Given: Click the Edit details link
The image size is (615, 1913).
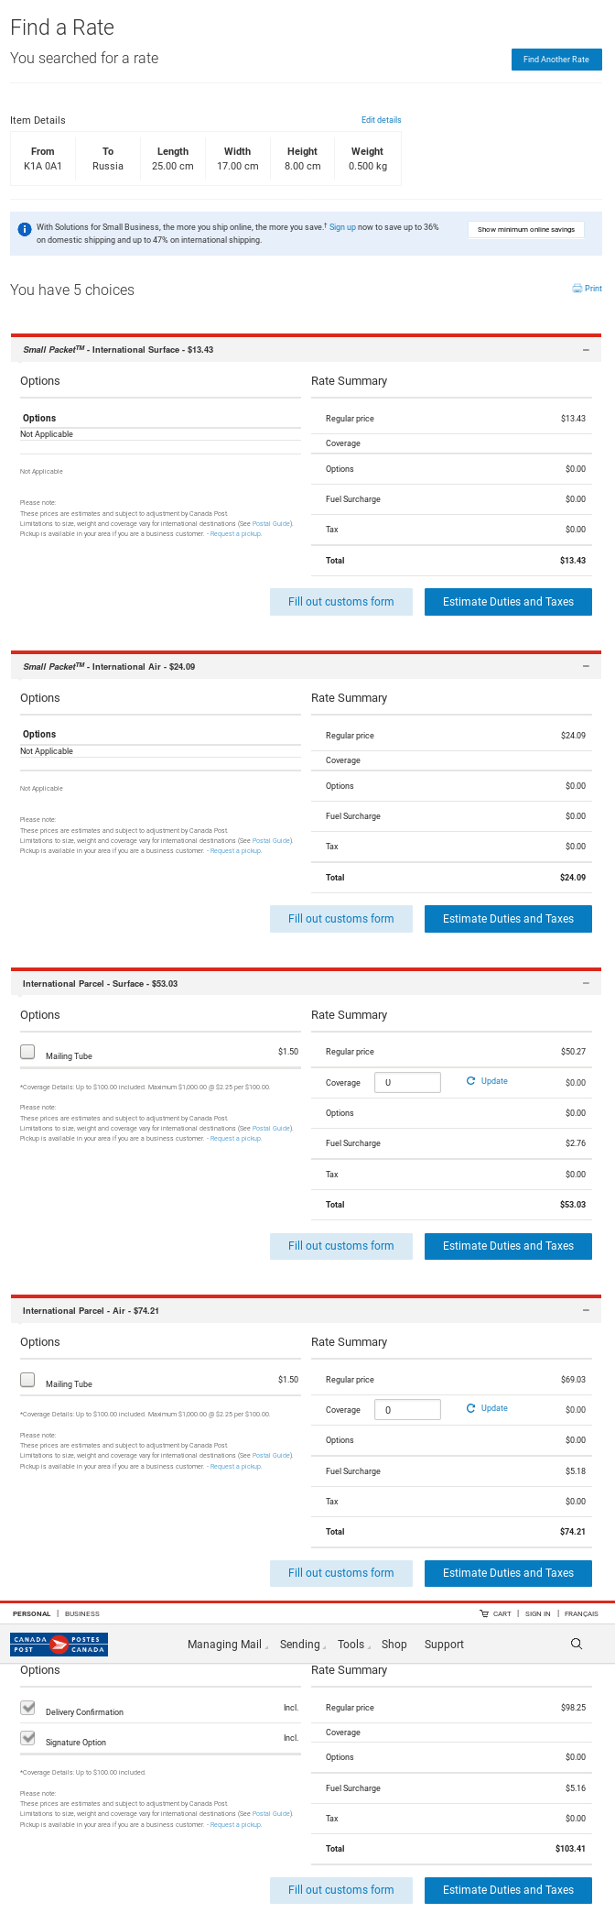Looking at the screenshot, I should [x=381, y=120].
